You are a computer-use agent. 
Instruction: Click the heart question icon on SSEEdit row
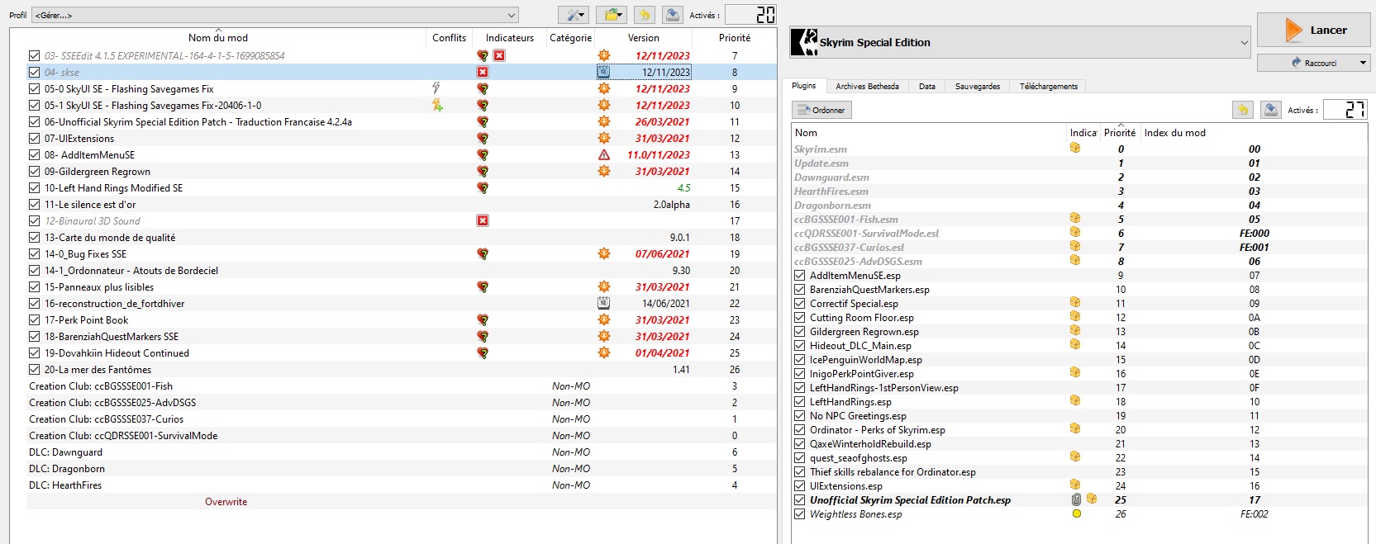[x=483, y=55]
